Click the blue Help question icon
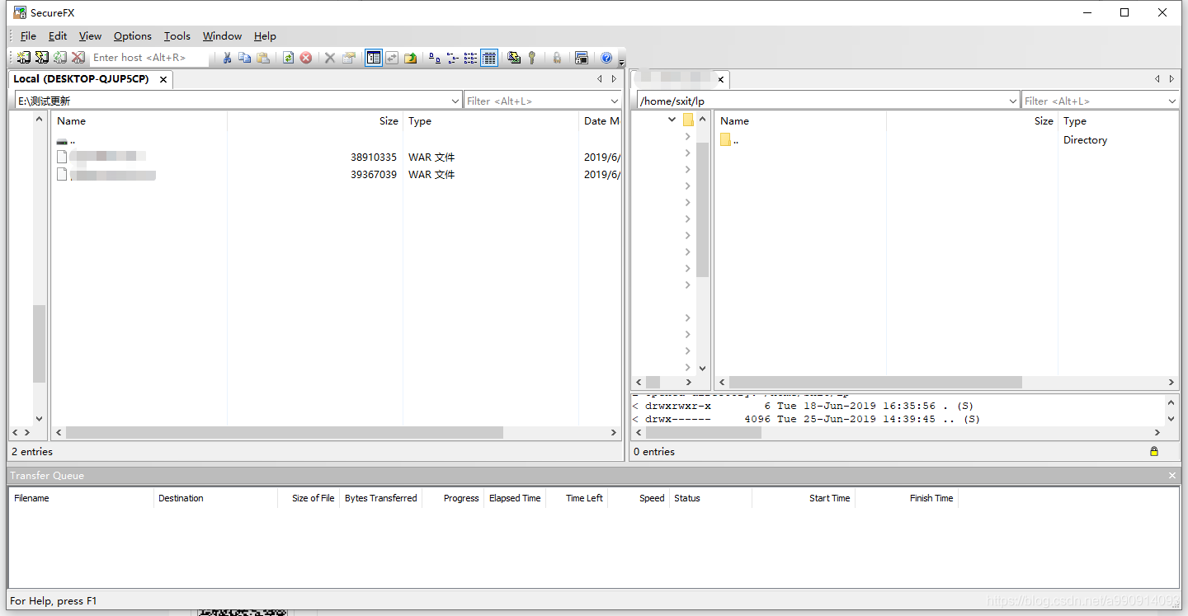The width and height of the screenshot is (1188, 616). point(606,58)
